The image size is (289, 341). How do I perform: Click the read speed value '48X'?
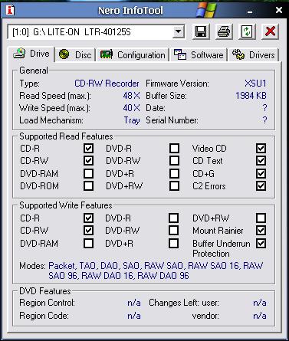click(x=131, y=96)
